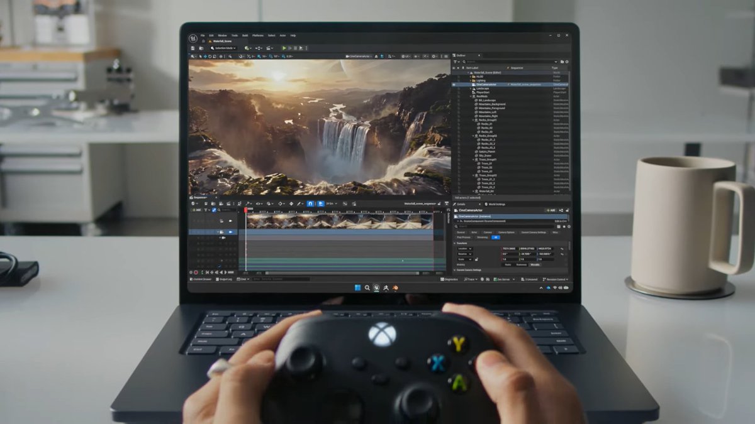Screen dimensions: 755x424
Task: Open the Platforms menu
Action: point(258,35)
